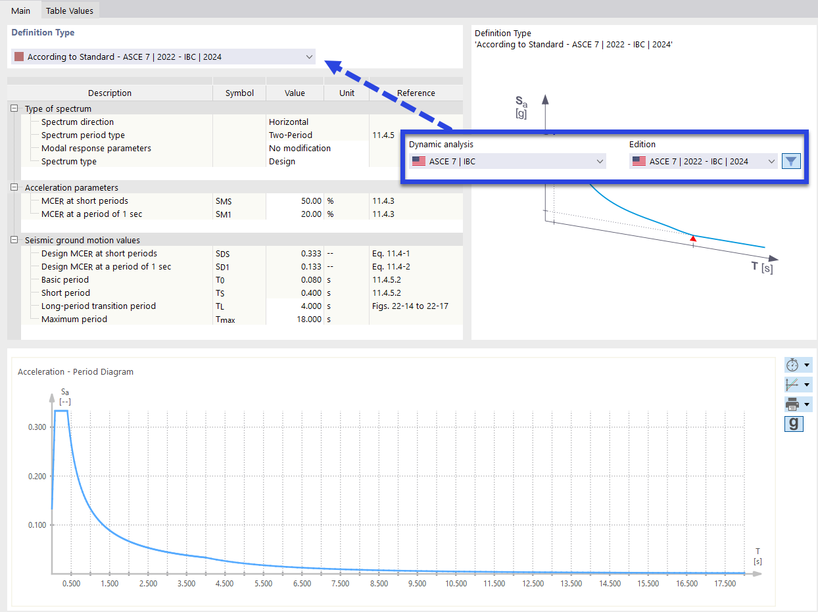The width and height of the screenshot is (818, 612).
Task: Open the stopwatch icon's dropdown arrow
Action: click(x=807, y=365)
